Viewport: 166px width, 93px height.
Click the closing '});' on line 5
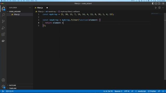click(44, 26)
